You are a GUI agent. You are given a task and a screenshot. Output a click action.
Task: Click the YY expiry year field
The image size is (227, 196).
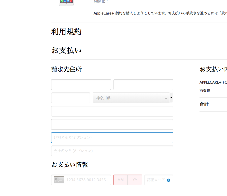pyautogui.click(x=135, y=180)
